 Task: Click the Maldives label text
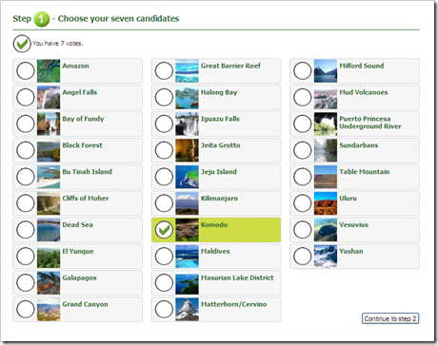point(215,251)
